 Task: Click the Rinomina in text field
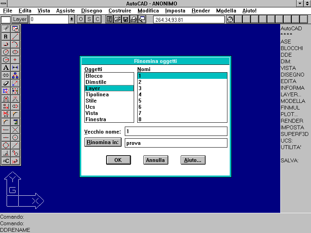pyautogui.click(x=176, y=143)
